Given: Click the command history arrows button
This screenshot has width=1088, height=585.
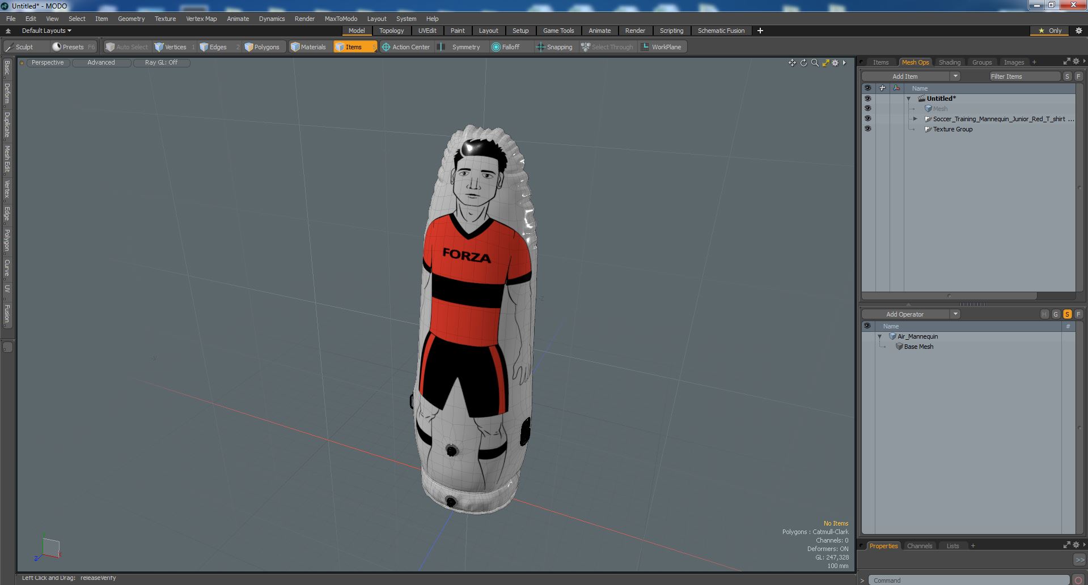Looking at the screenshot, I should tap(1079, 560).
